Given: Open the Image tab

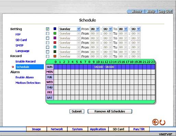Looking at the screenshot, I should tap(36, 129).
